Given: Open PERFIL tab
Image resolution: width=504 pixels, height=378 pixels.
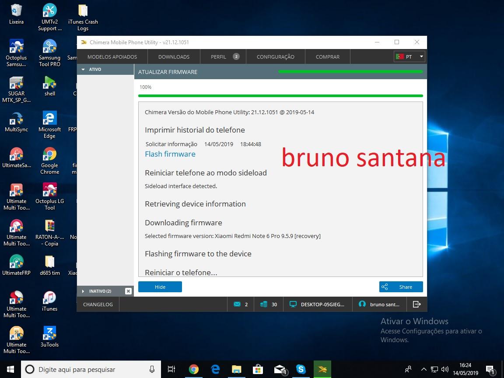Looking at the screenshot, I should click(223, 56).
